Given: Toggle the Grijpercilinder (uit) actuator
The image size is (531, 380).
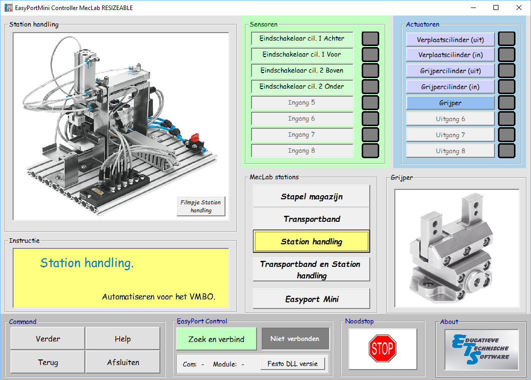Looking at the screenshot, I should pos(450,71).
